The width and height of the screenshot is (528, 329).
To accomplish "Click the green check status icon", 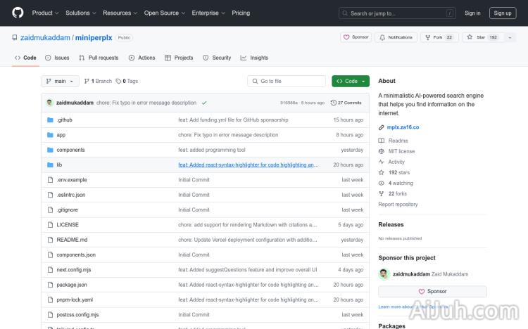I will pos(203,103).
